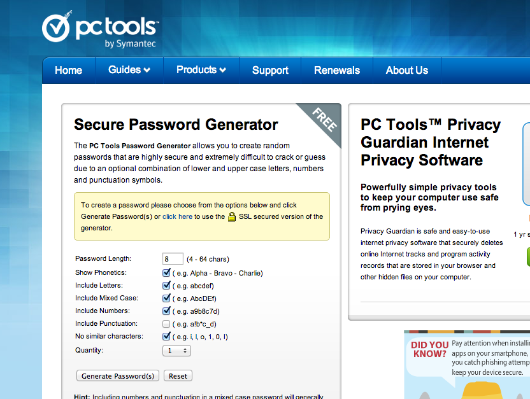Image resolution: width=530 pixels, height=399 pixels.
Task: Go to the Home tab
Action: (x=68, y=70)
